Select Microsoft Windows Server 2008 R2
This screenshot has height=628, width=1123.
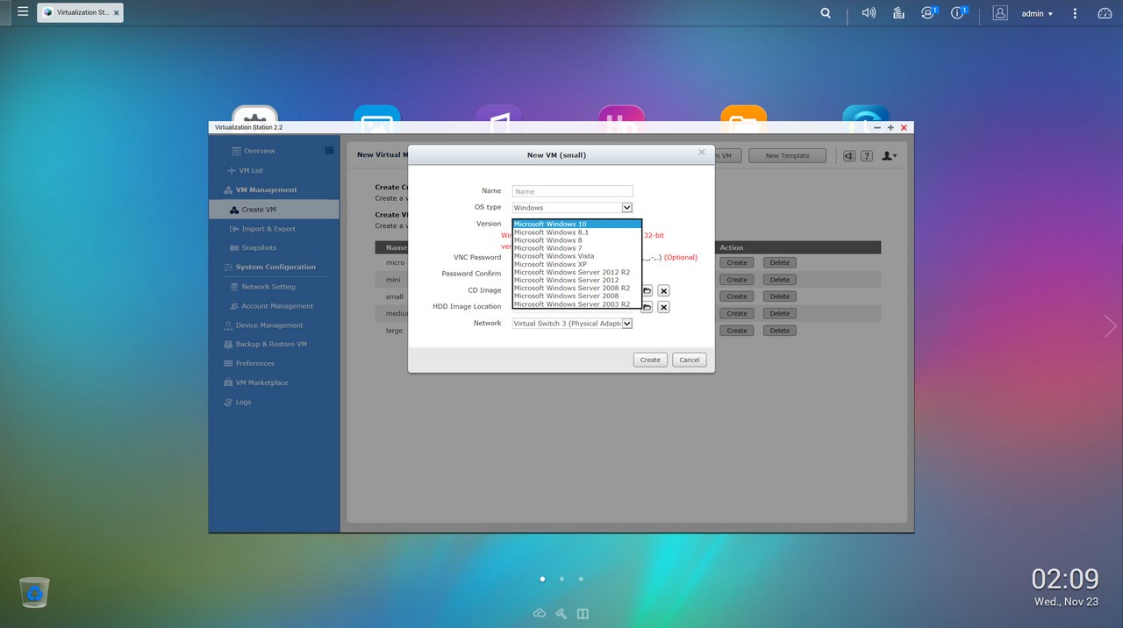[577, 288]
